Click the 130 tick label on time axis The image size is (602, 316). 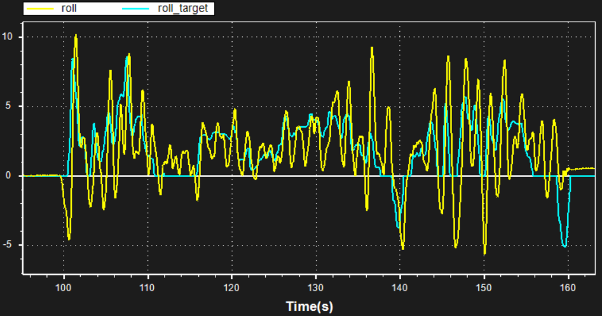[x=316, y=287]
